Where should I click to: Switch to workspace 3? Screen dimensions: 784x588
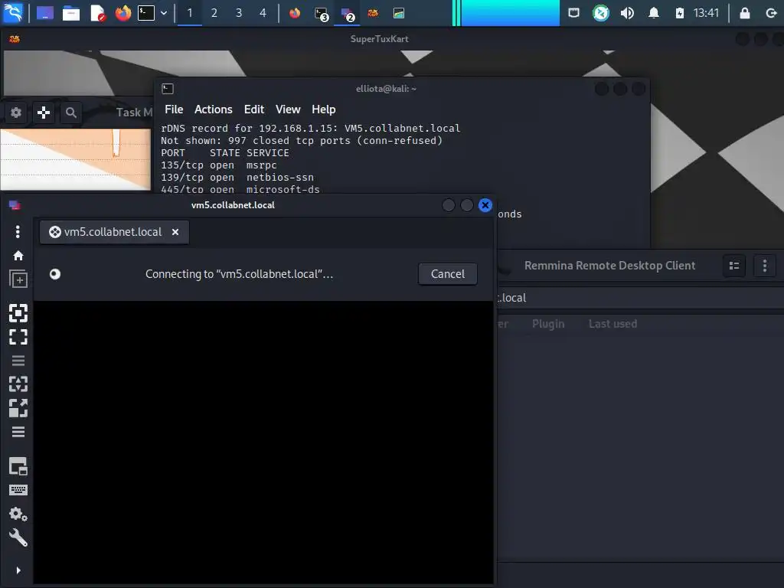click(239, 13)
